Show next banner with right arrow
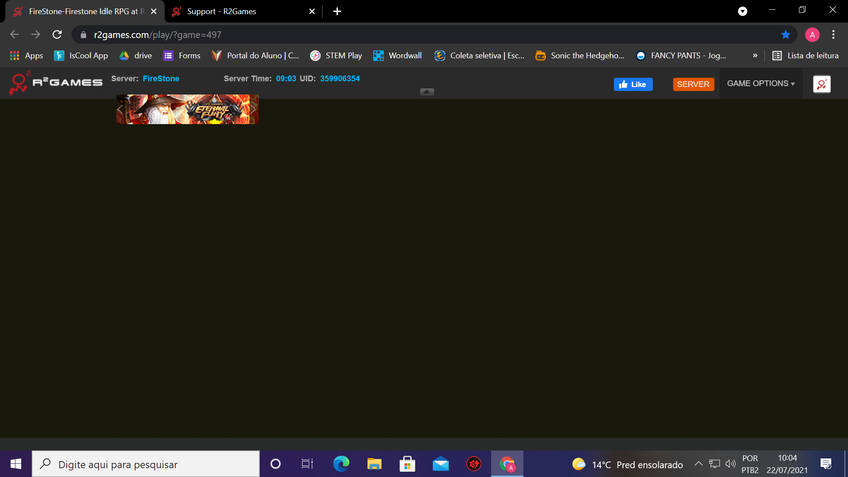The image size is (848, 477). pyautogui.click(x=254, y=110)
